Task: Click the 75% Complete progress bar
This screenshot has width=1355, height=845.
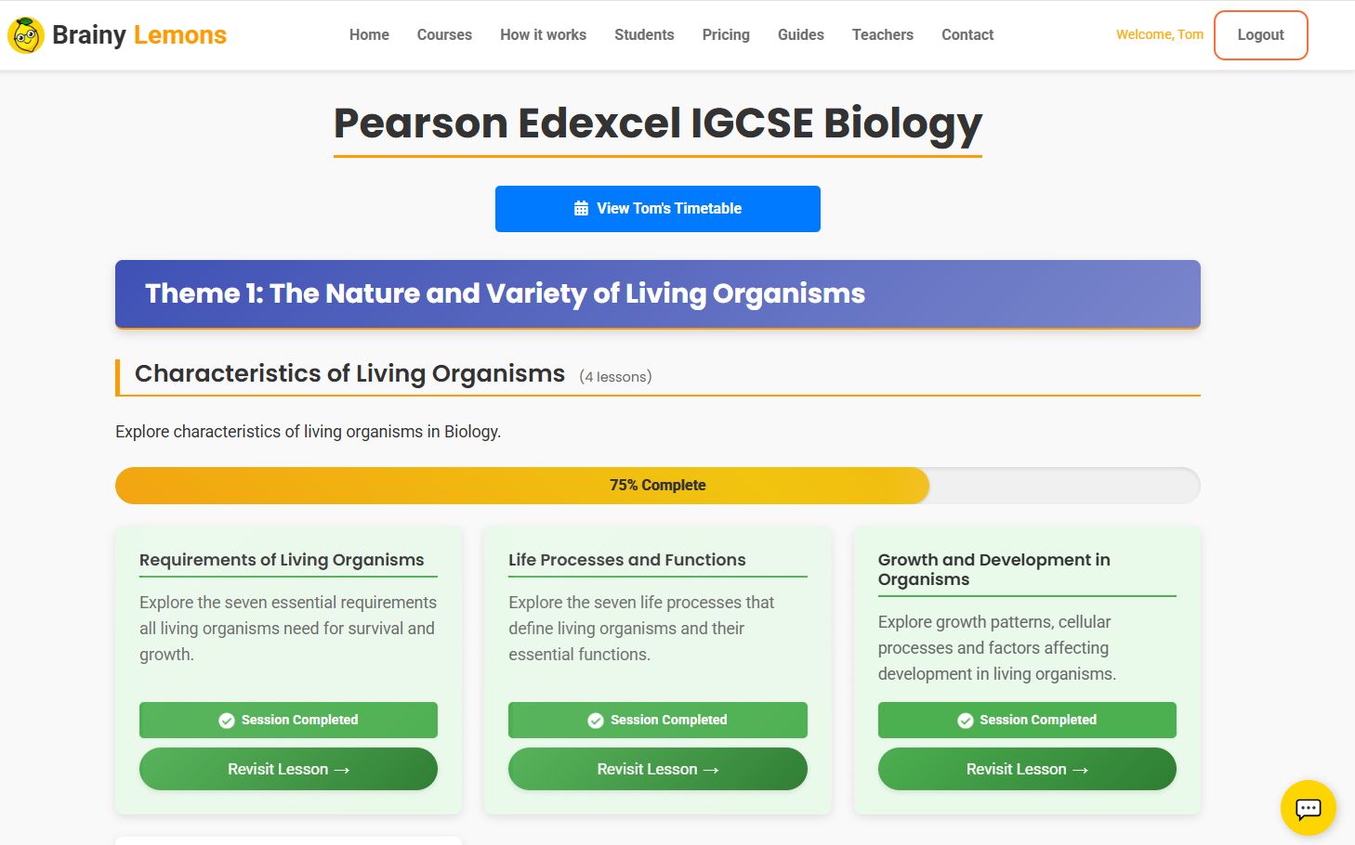Action: point(658,486)
